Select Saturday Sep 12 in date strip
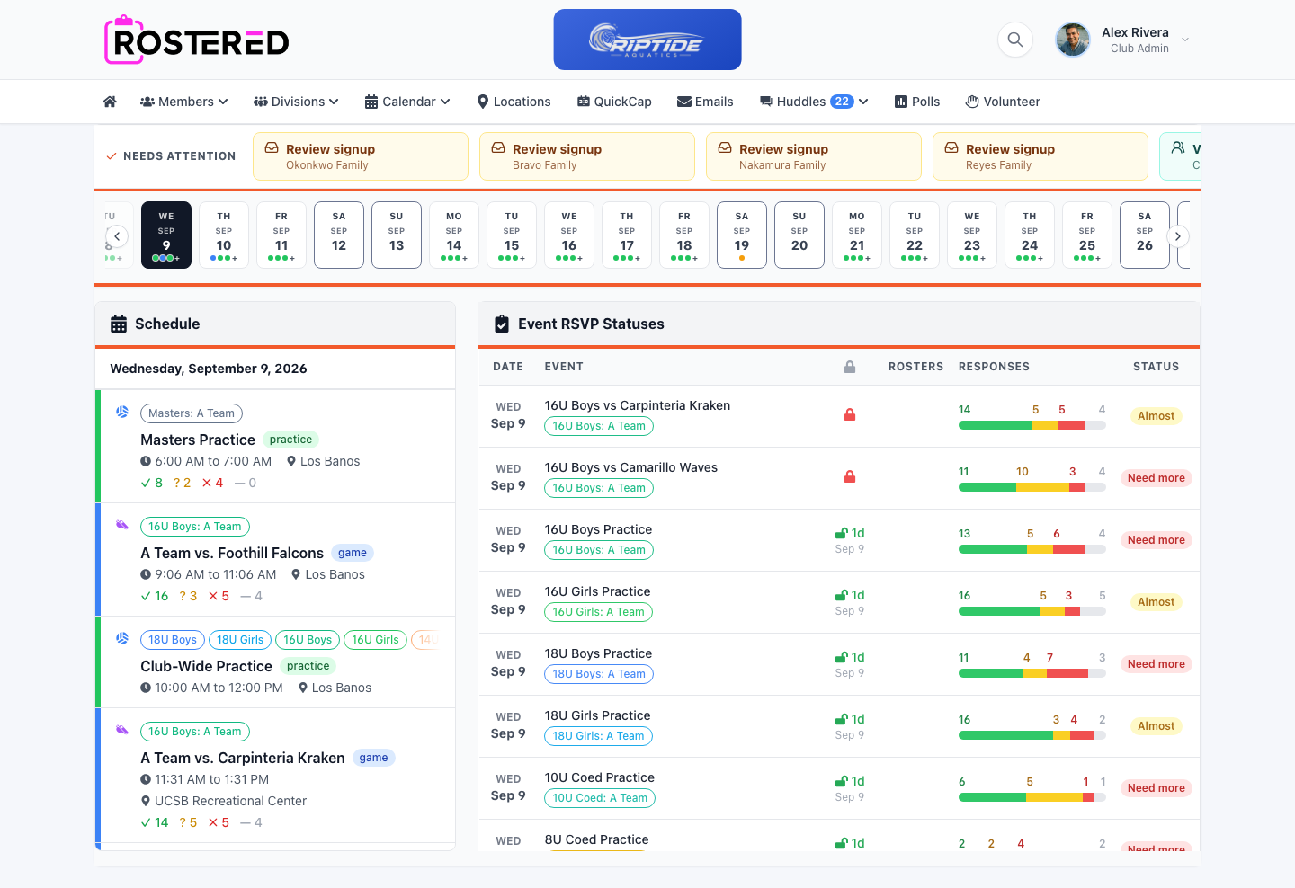The image size is (1295, 888). coord(339,235)
